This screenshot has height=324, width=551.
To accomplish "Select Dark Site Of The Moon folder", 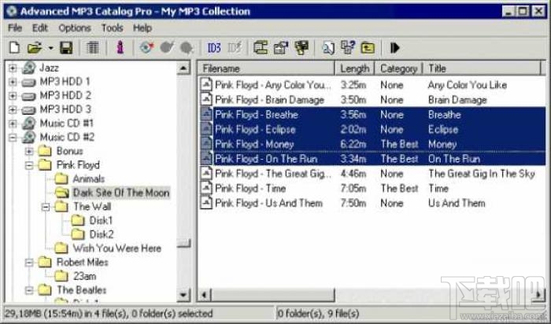I will [121, 193].
